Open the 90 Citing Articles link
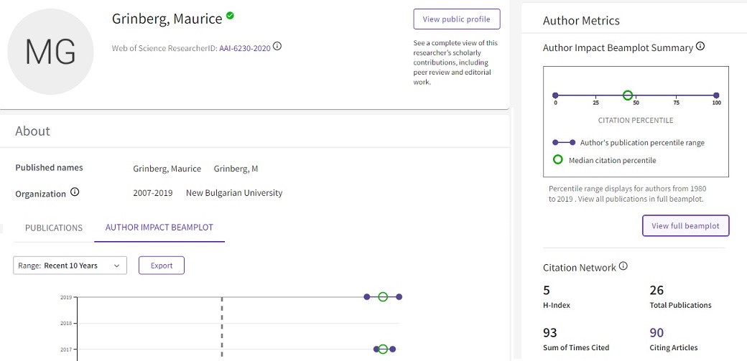 [x=656, y=332]
